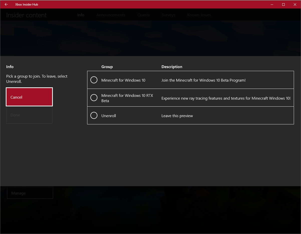Image resolution: width=301 pixels, height=234 pixels.
Task: Click the 'Leave this preview' description
Action: pyautogui.click(x=177, y=116)
